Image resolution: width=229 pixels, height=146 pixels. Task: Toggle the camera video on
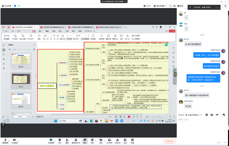(14, 140)
